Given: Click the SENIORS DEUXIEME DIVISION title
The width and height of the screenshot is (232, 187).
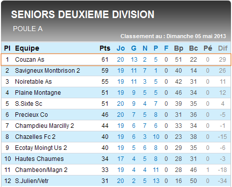Looking at the screenshot, I should coord(82,15).
